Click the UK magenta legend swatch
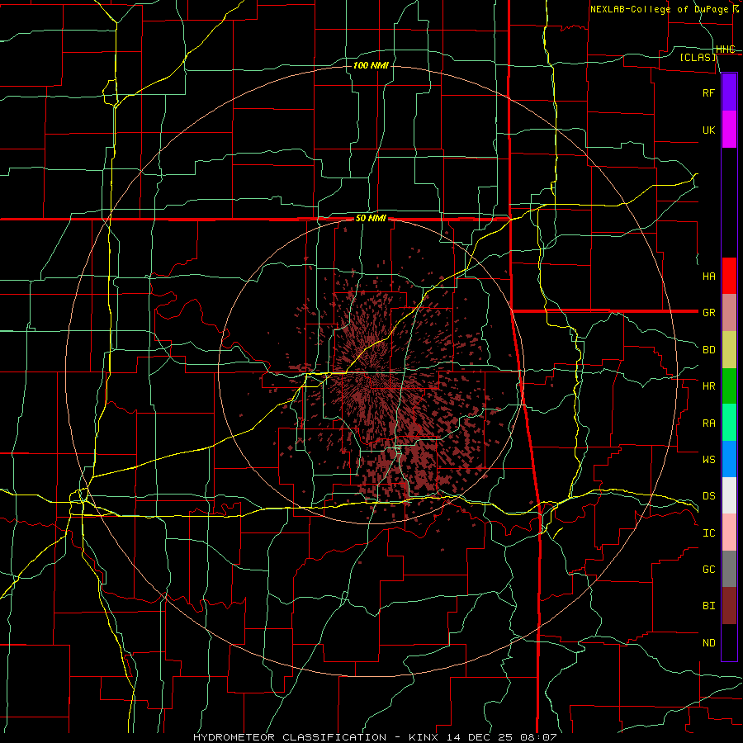Viewport: 743px width, 743px height. tap(729, 130)
